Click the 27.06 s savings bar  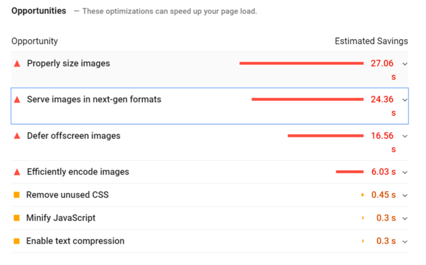[x=301, y=64]
